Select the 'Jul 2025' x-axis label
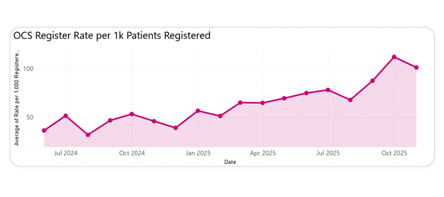 (328, 153)
